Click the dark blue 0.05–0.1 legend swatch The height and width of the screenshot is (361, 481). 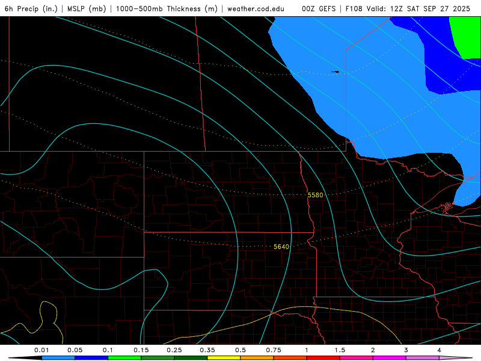pos(91,358)
